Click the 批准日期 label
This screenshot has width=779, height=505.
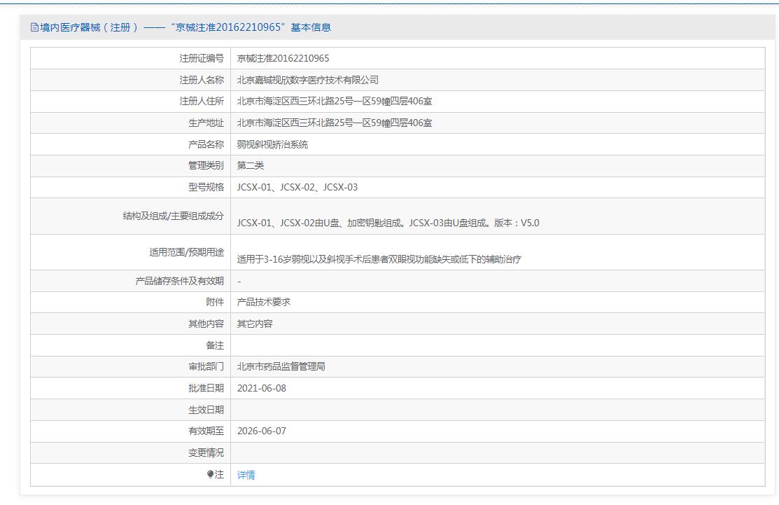pyautogui.click(x=206, y=389)
